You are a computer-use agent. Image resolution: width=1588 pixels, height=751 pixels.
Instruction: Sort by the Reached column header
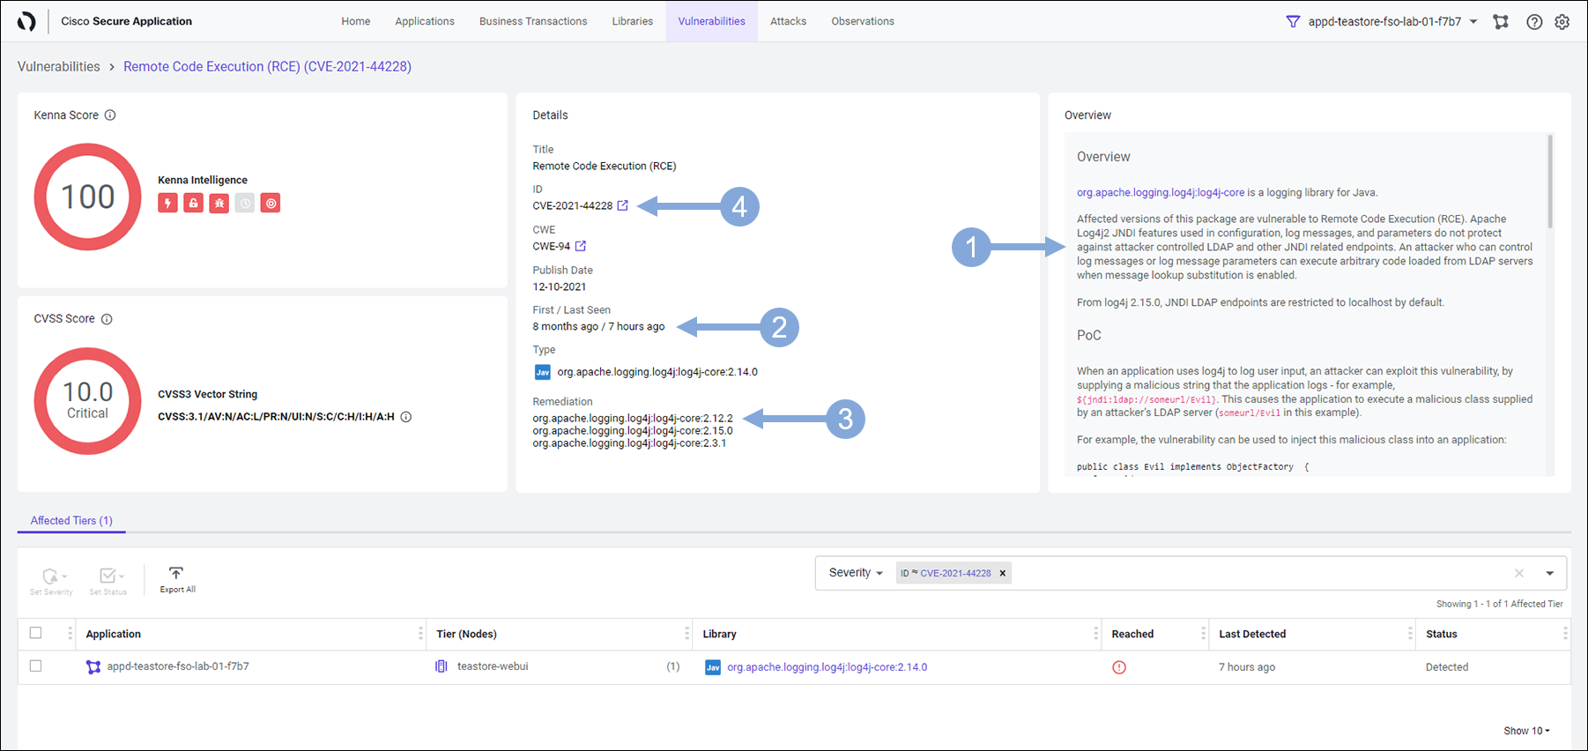(1133, 634)
